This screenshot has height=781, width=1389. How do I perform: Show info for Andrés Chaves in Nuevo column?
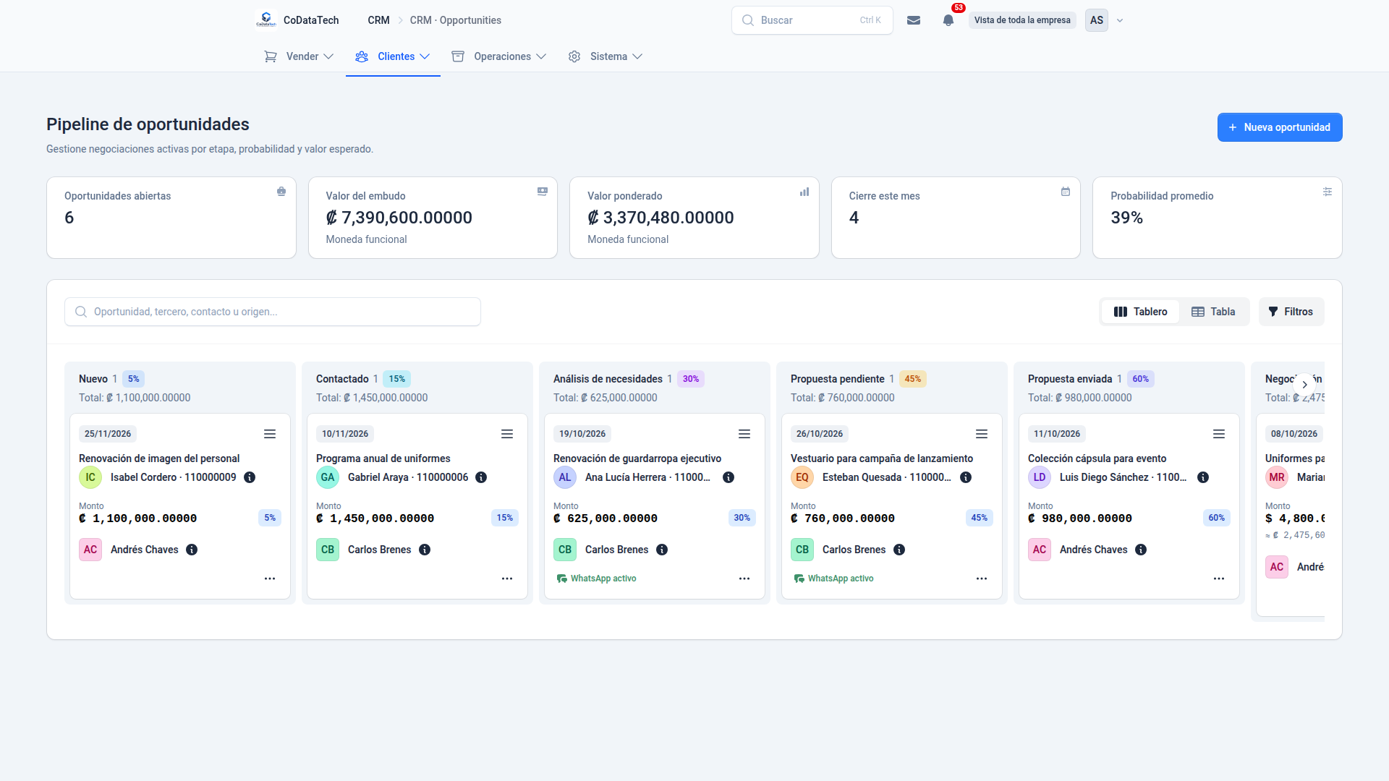[x=192, y=550]
